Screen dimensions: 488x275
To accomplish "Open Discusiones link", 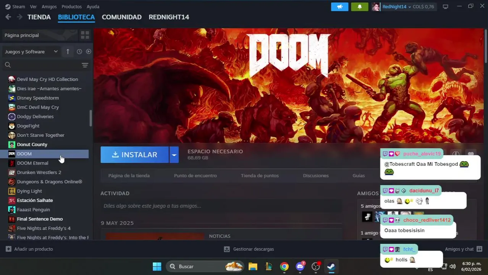I will 316,176.
